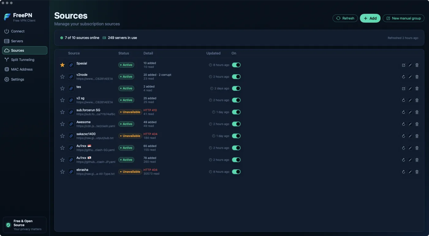Click the link icon of Au1rxx JP row
Screen dimensions: 429x236
tap(71, 160)
